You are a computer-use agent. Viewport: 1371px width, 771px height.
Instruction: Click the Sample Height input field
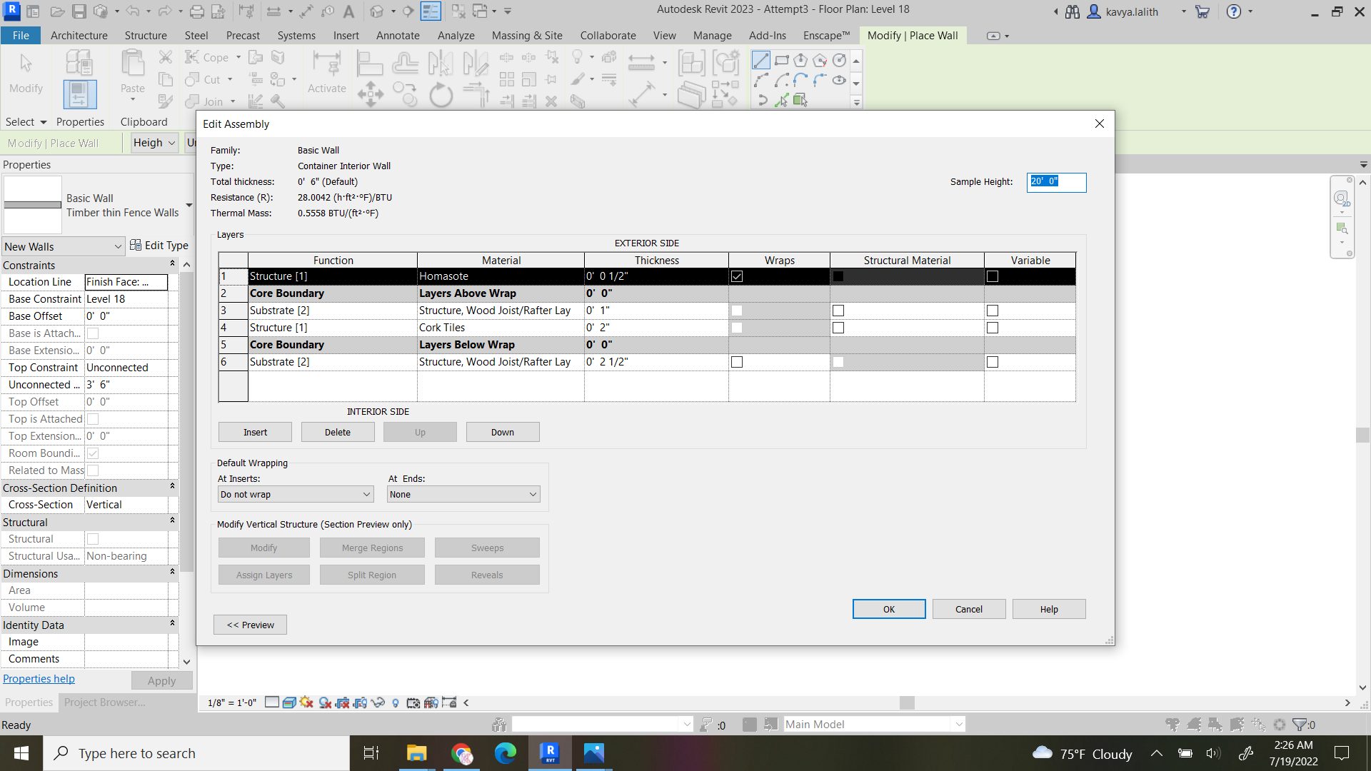(x=1057, y=182)
